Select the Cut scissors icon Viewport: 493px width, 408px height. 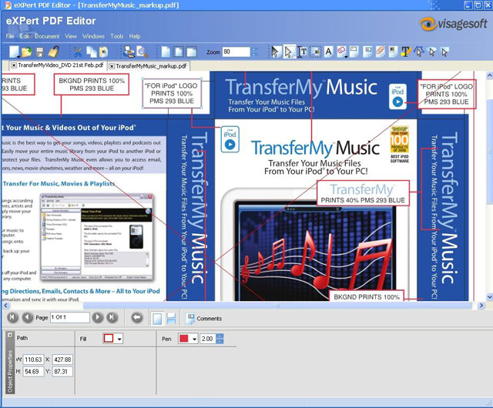(77, 52)
